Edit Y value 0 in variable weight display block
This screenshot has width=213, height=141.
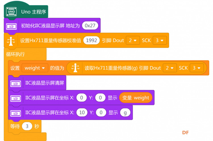(x=100, y=98)
